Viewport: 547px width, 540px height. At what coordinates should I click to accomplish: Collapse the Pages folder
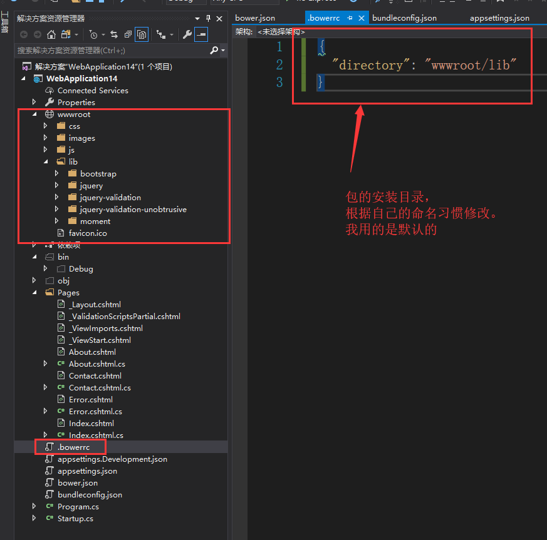34,293
